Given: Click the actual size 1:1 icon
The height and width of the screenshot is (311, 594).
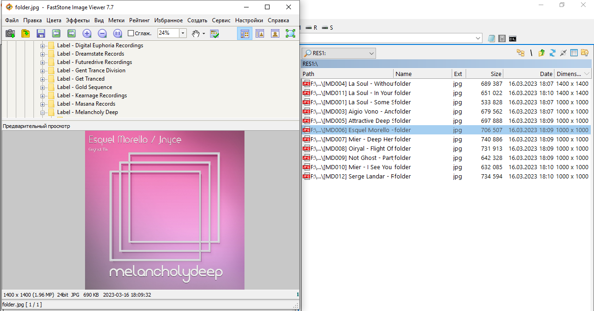Looking at the screenshot, I should (x=118, y=33).
